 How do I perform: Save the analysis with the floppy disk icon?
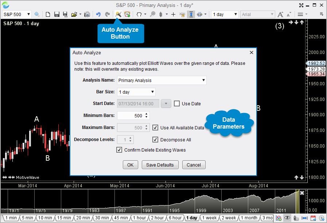point(57,14)
